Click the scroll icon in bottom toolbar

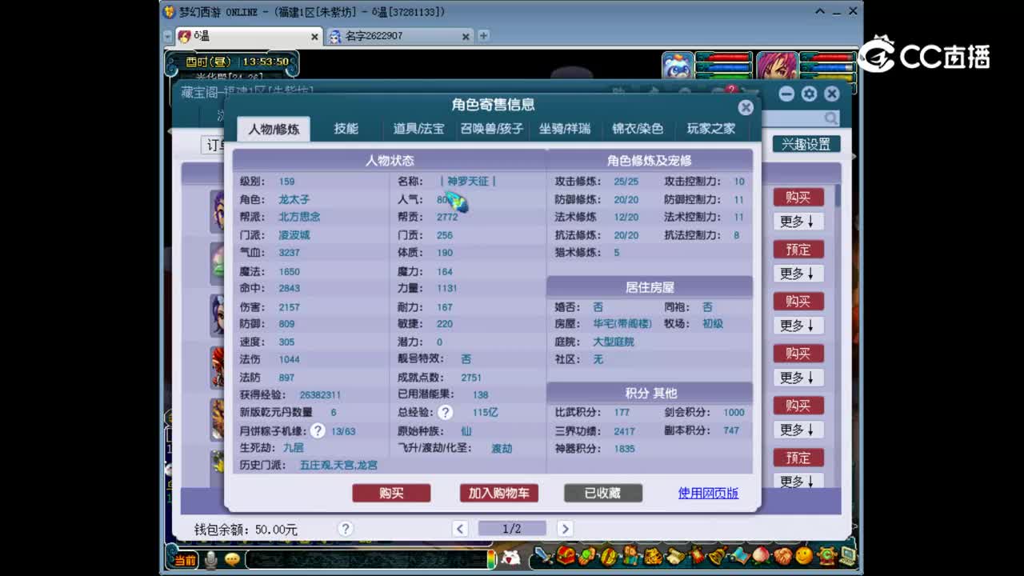pos(676,556)
